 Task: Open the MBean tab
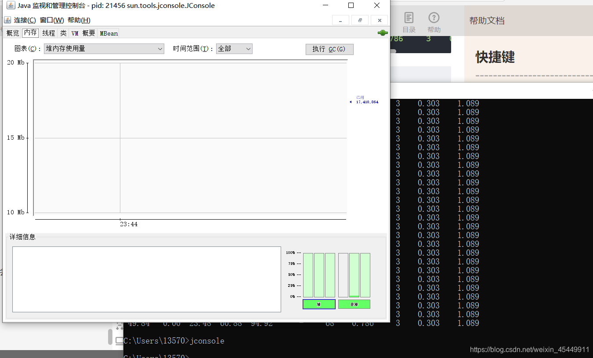(x=108, y=33)
